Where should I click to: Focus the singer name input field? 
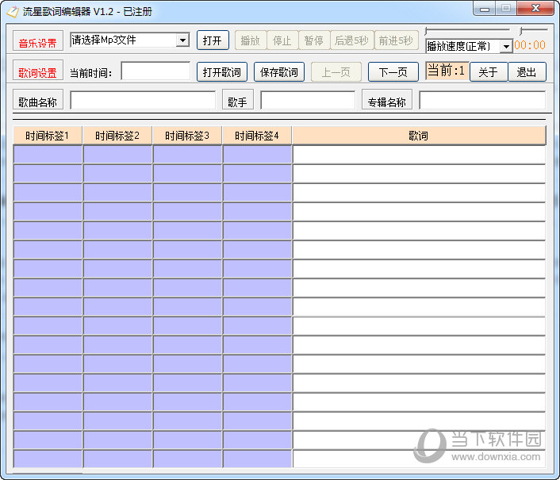pos(308,100)
